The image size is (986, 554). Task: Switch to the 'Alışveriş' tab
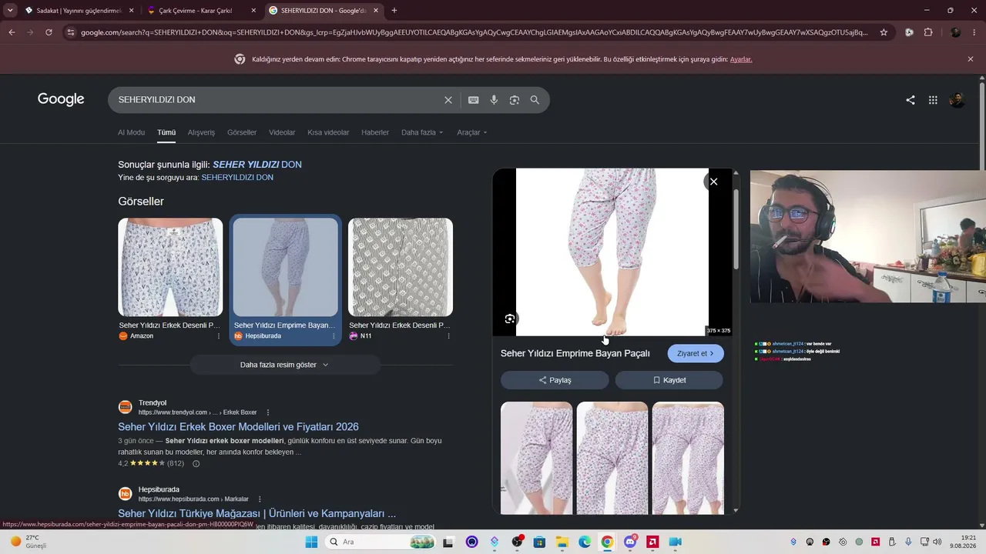coord(202,132)
